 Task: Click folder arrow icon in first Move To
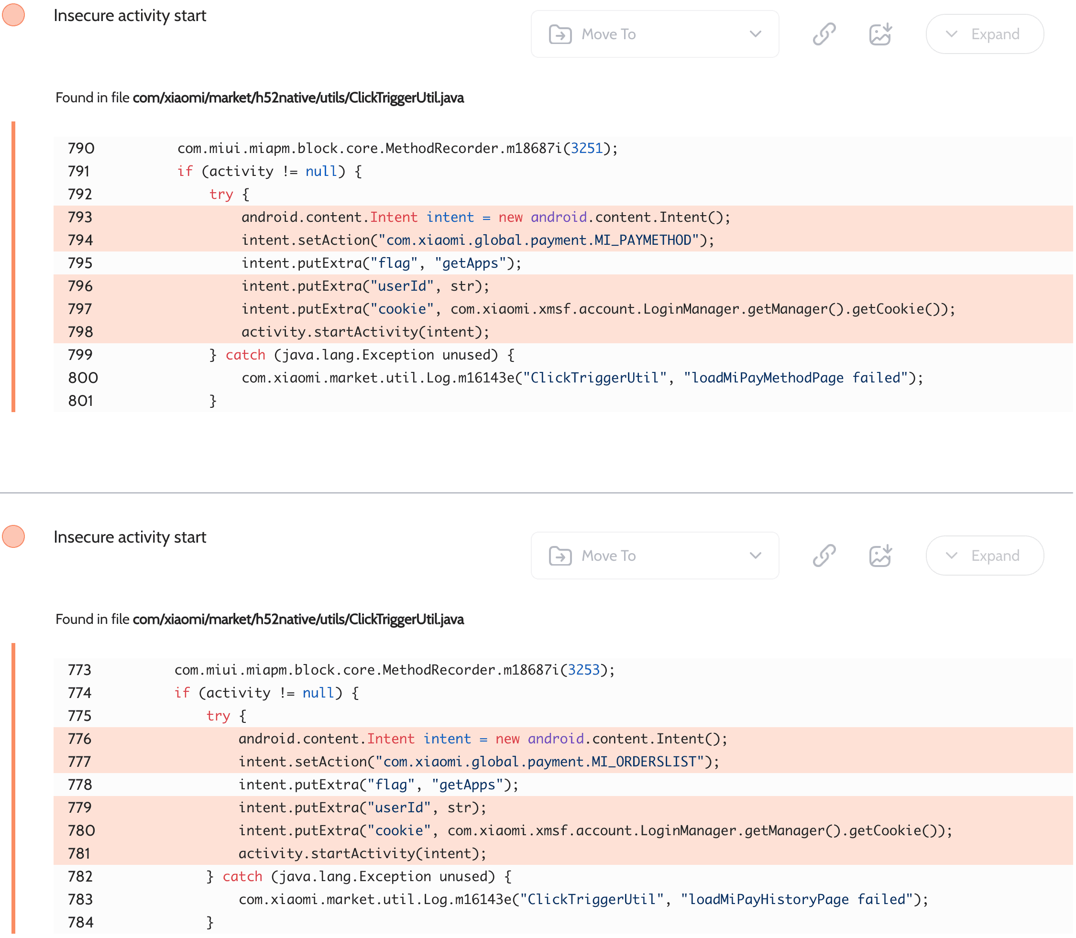click(x=560, y=34)
